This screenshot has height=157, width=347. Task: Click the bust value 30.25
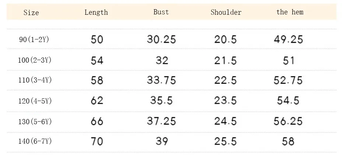(161, 40)
